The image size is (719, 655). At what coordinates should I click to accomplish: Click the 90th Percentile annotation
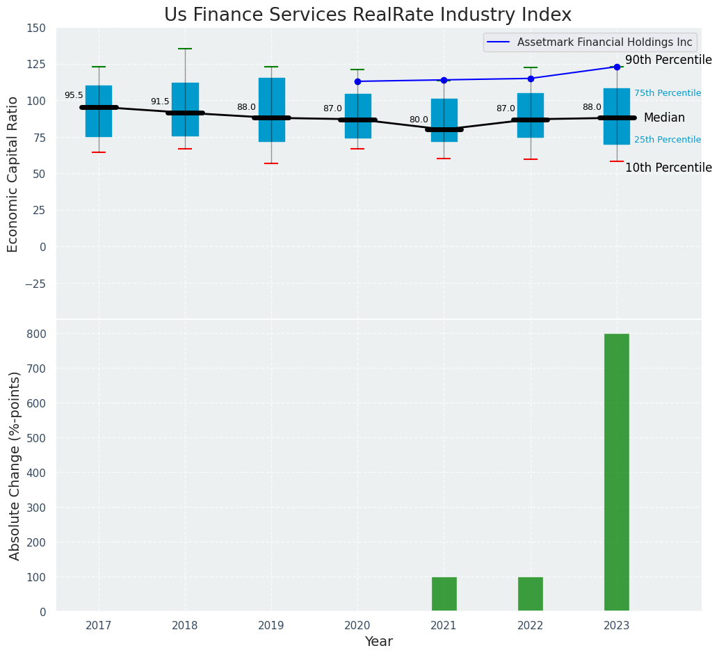(x=668, y=60)
